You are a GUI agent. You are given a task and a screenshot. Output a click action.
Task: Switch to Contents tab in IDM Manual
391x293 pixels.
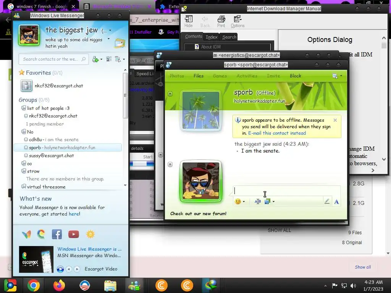(193, 36)
